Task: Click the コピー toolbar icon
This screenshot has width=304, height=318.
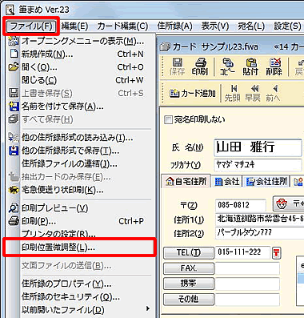Action: tap(227, 66)
